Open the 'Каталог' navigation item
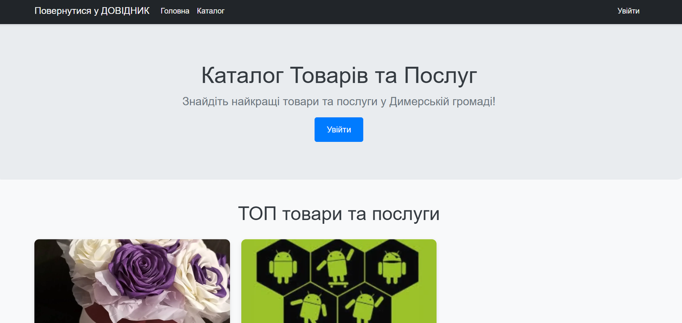 tap(211, 11)
